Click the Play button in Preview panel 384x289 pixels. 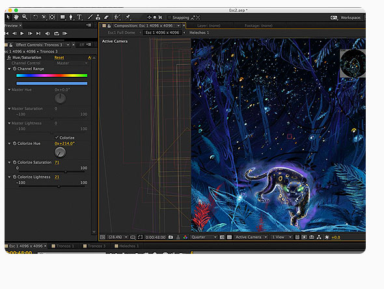pyautogui.click(x=22, y=33)
